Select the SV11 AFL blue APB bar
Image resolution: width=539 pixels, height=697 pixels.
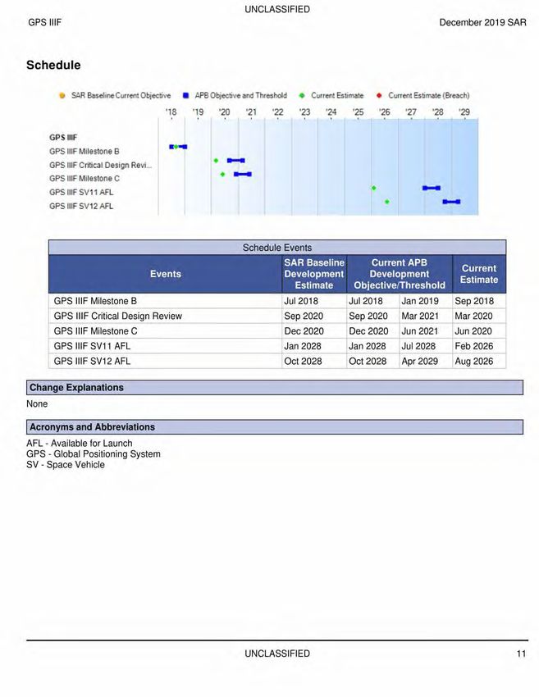(x=432, y=188)
